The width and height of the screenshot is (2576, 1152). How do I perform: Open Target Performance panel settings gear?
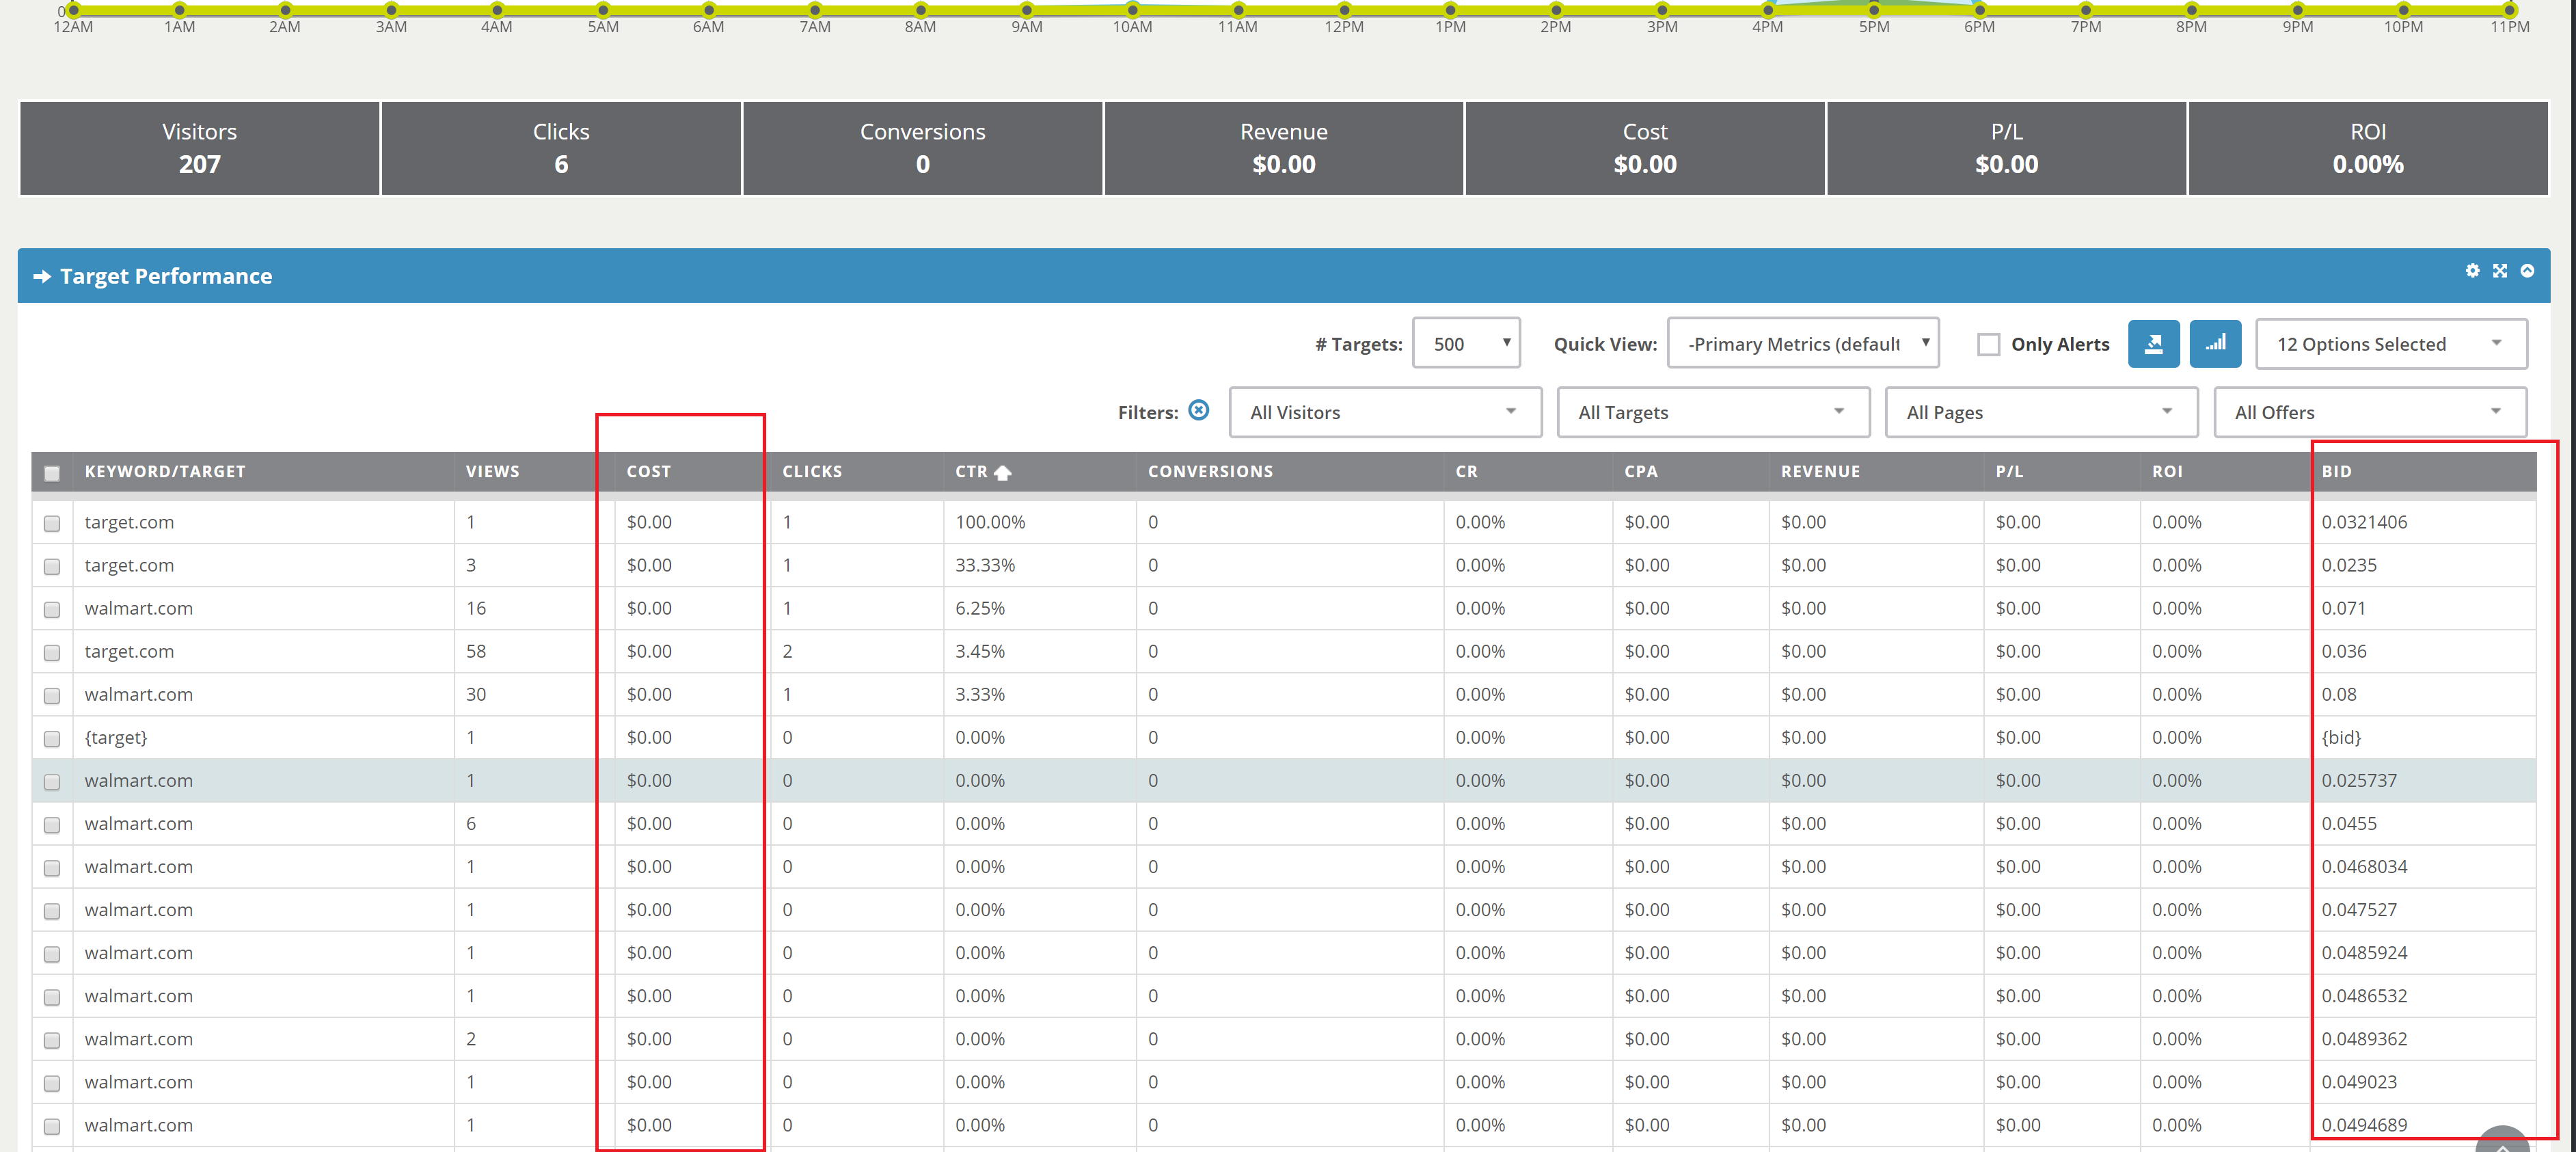tap(2472, 271)
